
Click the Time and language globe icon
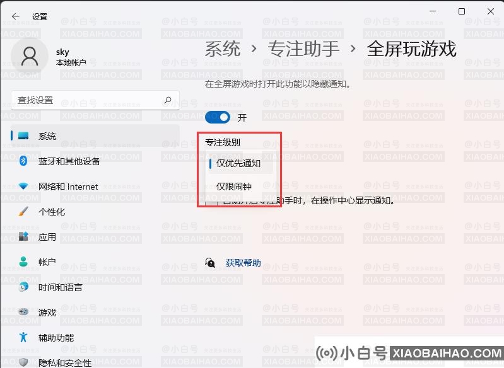(23, 287)
